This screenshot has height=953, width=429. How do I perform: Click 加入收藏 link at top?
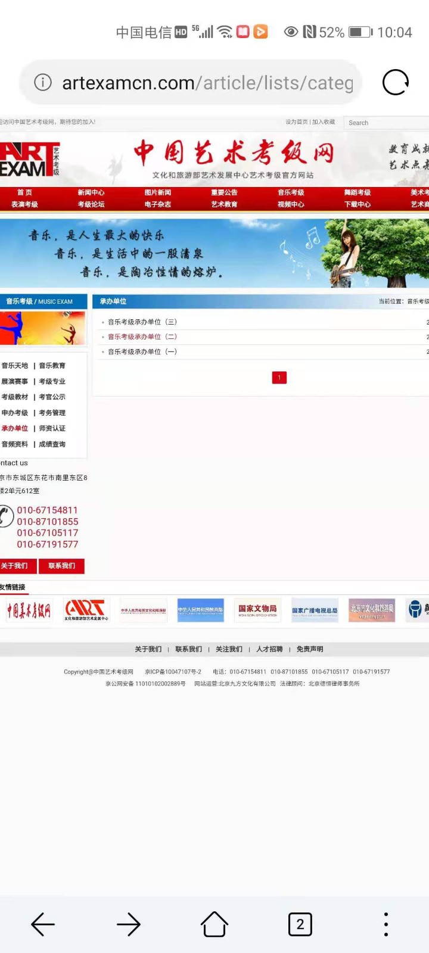click(324, 122)
